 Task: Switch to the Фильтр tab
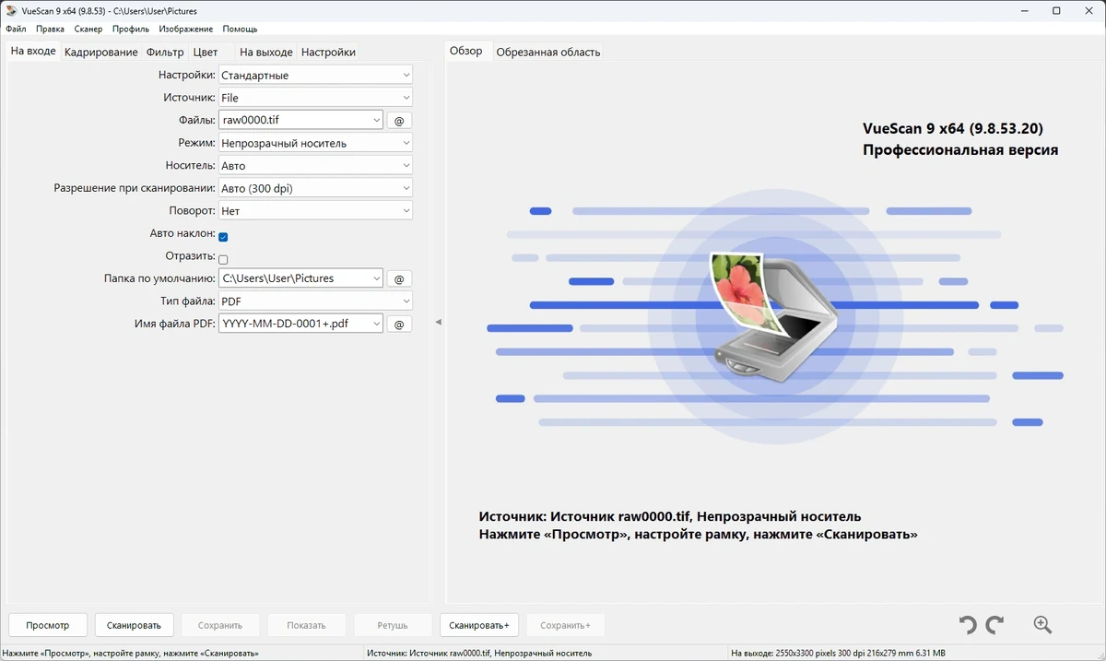point(165,53)
